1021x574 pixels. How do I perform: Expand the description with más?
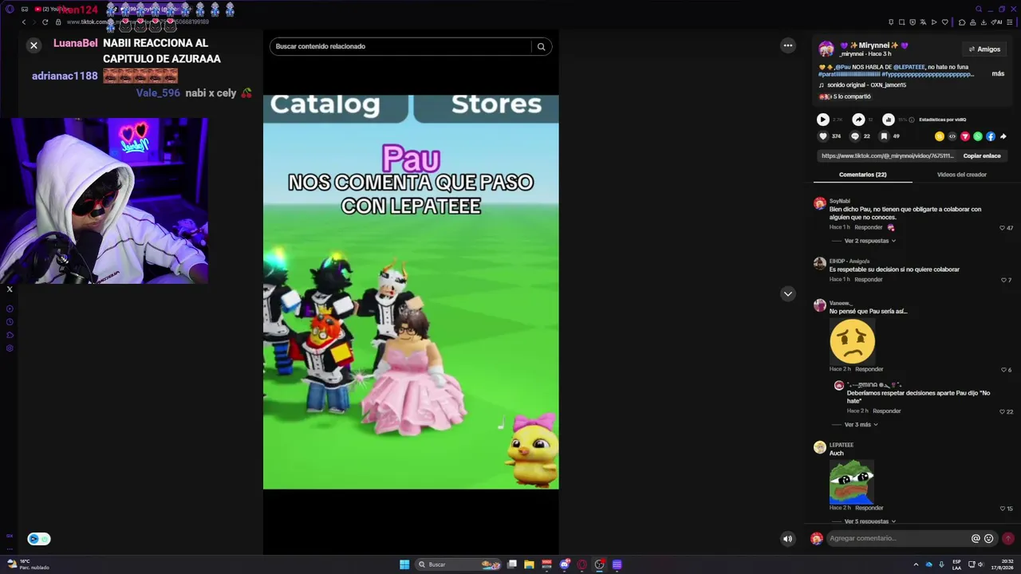(998, 73)
